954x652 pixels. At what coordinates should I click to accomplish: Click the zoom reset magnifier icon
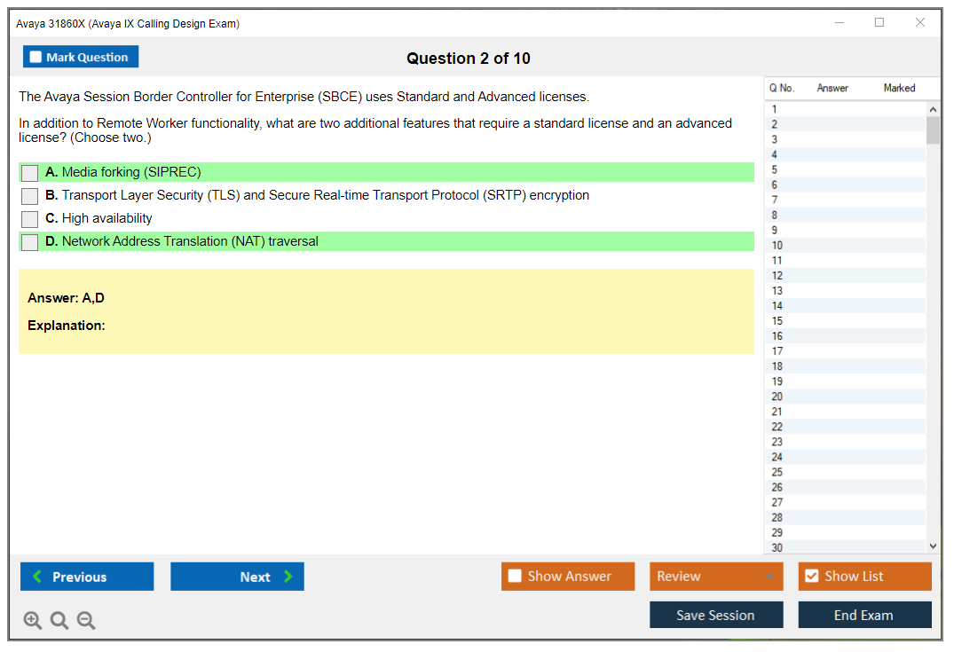pyautogui.click(x=59, y=621)
